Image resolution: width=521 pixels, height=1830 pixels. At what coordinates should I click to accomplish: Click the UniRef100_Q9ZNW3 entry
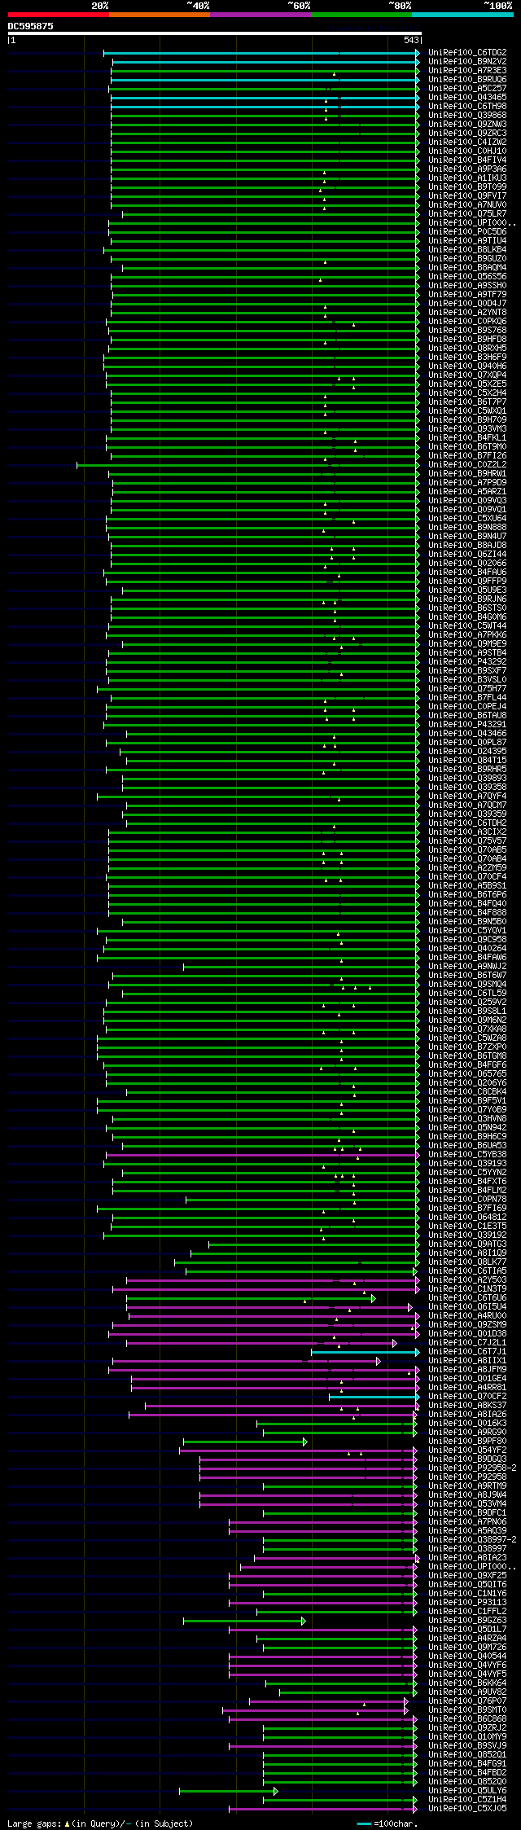467,125
